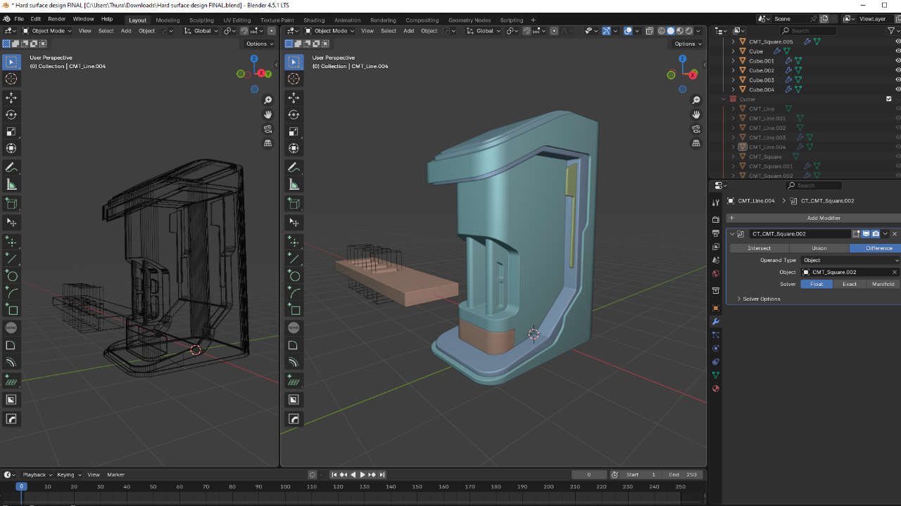Set boolean solver to Exact

(x=850, y=284)
